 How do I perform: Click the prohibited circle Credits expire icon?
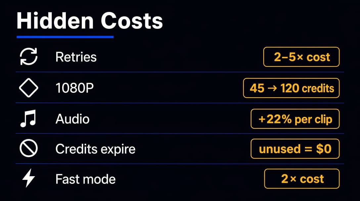28,149
